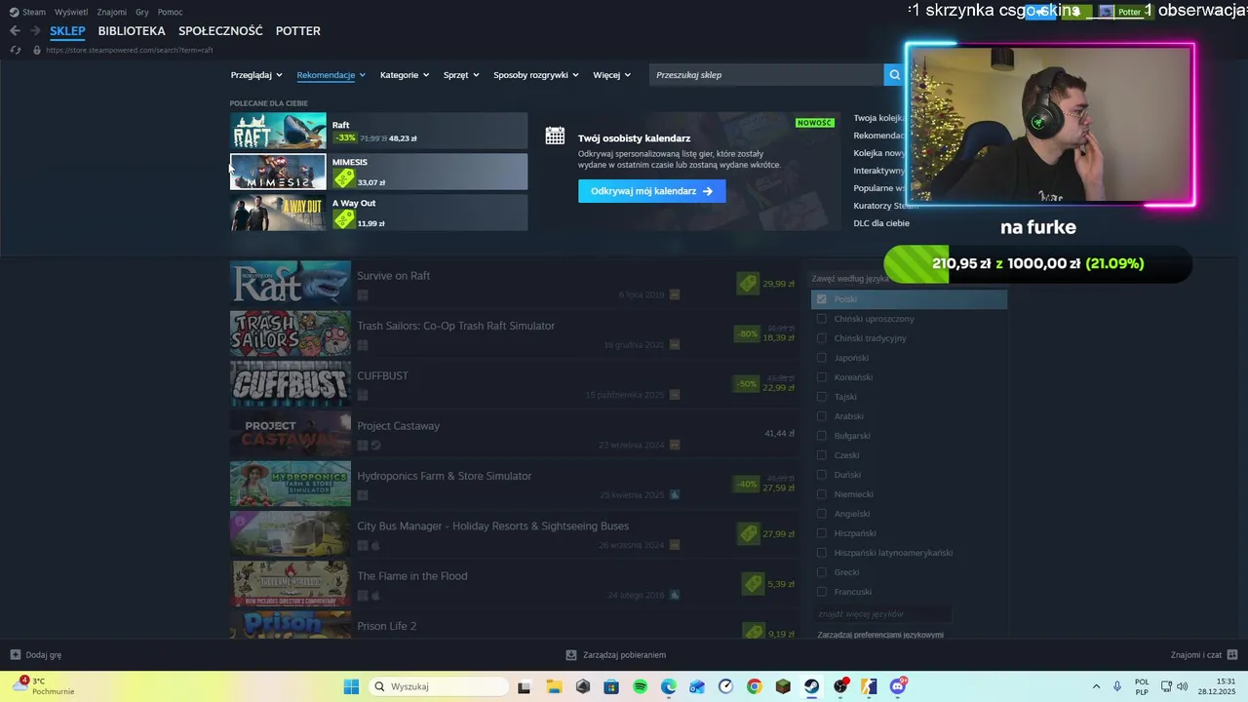Check the Japoński language filter
The width and height of the screenshot is (1248, 702).
pyautogui.click(x=822, y=358)
